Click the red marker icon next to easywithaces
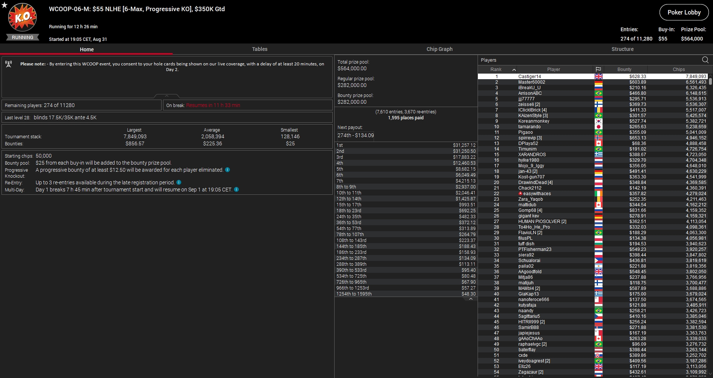This screenshot has width=713, height=378. [x=521, y=193]
